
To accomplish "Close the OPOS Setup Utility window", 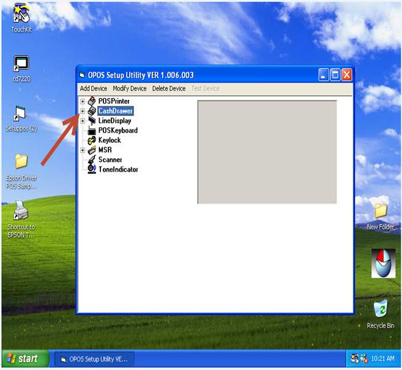I will pyautogui.click(x=346, y=75).
